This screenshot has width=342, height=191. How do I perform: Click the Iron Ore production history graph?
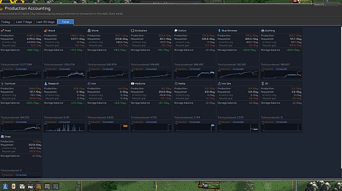click(x=238, y=127)
